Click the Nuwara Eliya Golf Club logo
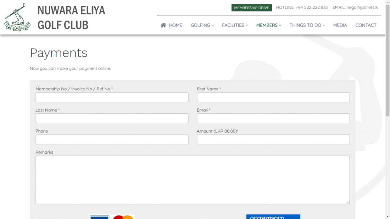This screenshot has width=390, height=219. pos(17,17)
